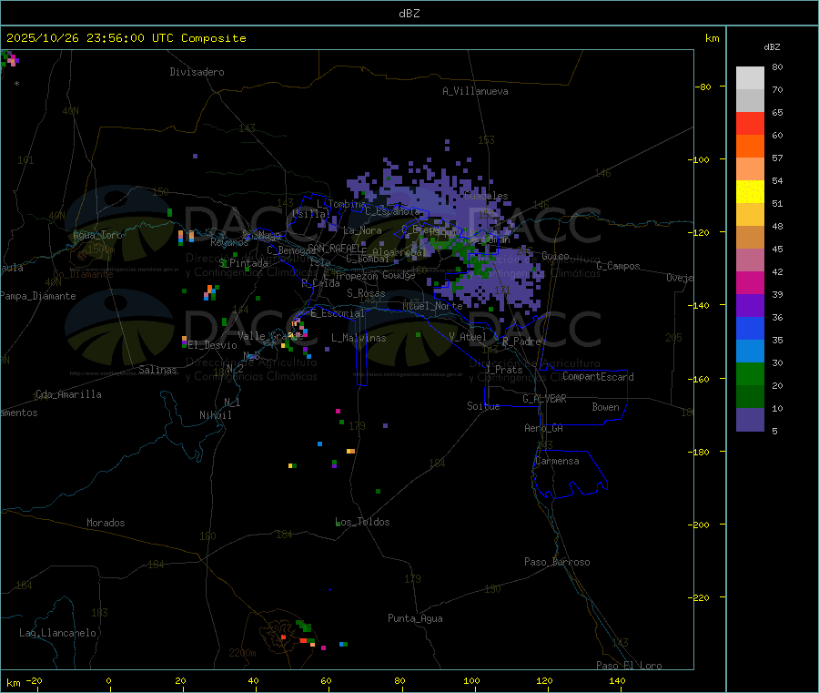819x693 pixels.
Task: Click the Goudge label
Action: pos(399,275)
